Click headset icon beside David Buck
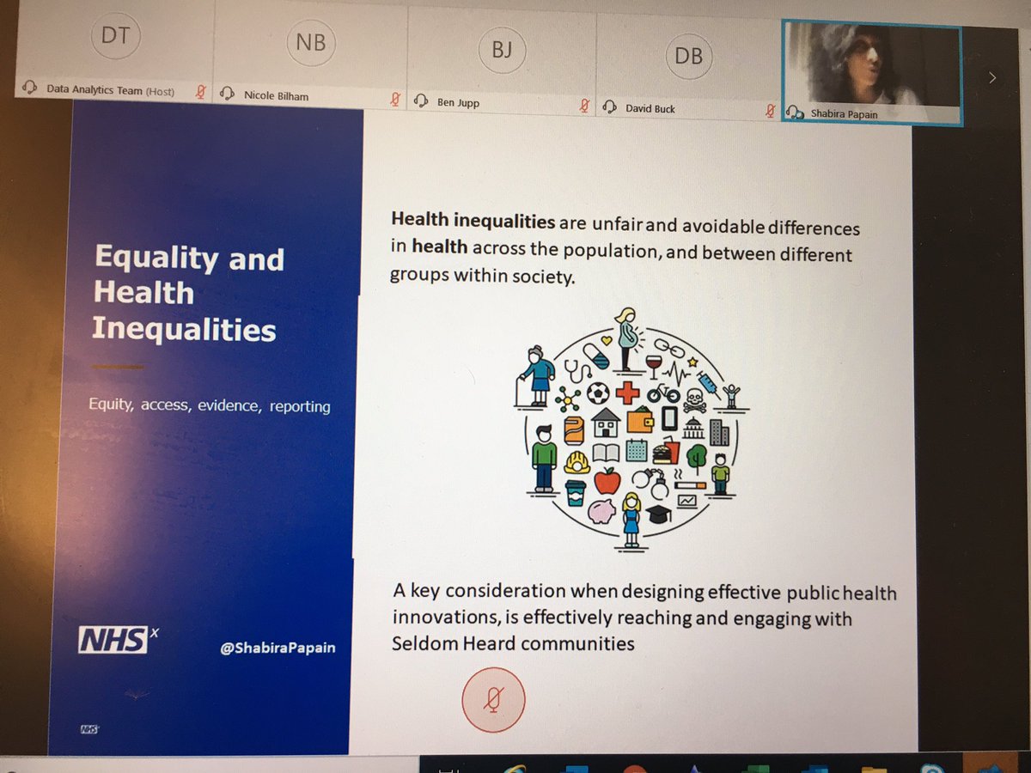The height and width of the screenshot is (773, 1031). coord(610,107)
